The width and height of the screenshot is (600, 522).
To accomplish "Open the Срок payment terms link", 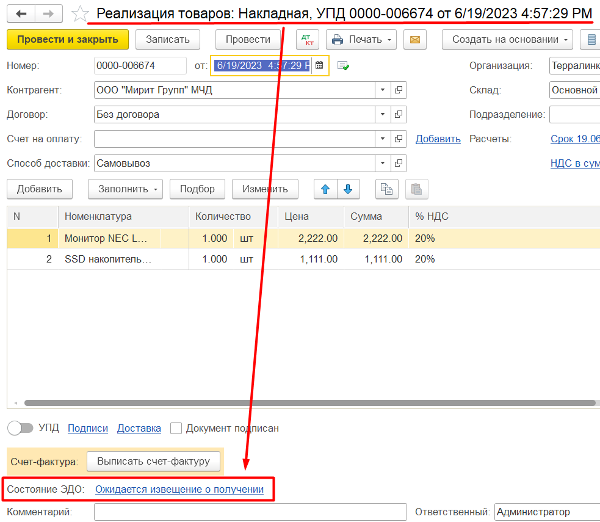I will [575, 139].
